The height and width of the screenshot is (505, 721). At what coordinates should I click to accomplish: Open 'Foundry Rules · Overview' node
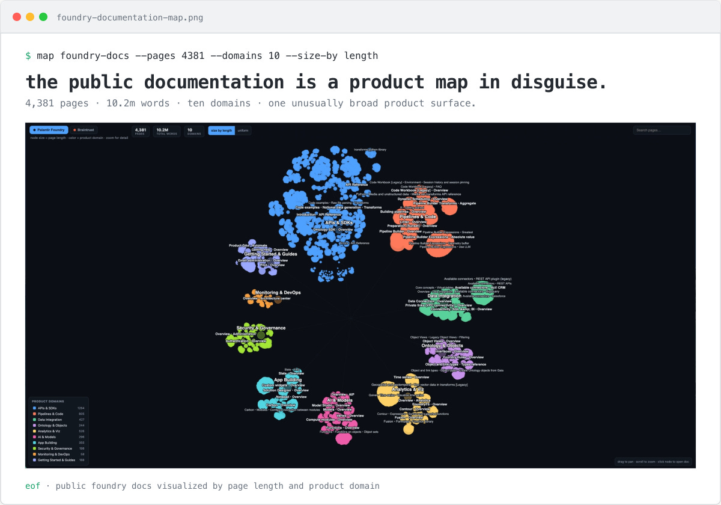point(463,357)
